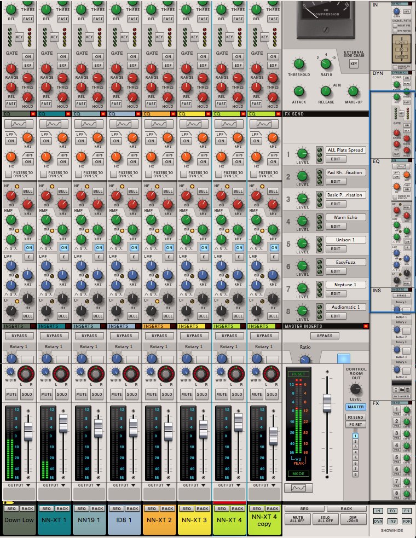Mute the NN-XT 3 channel

(186, 395)
